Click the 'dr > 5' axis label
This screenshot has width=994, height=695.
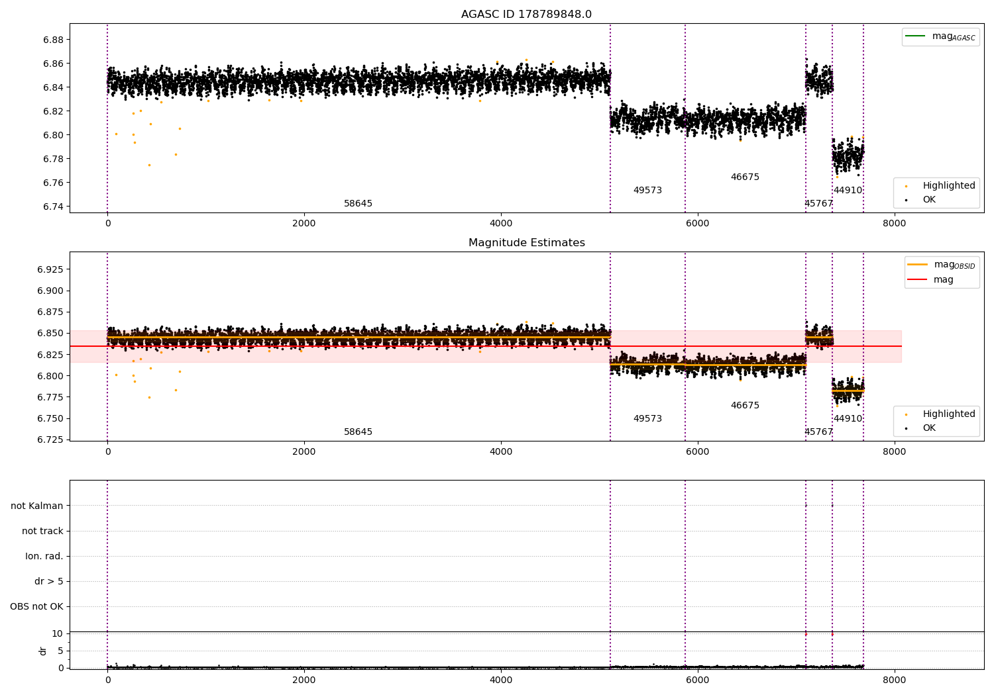coord(49,581)
